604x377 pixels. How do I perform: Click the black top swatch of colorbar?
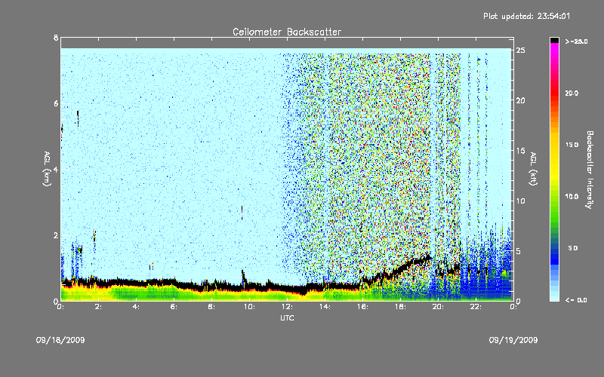(x=554, y=40)
